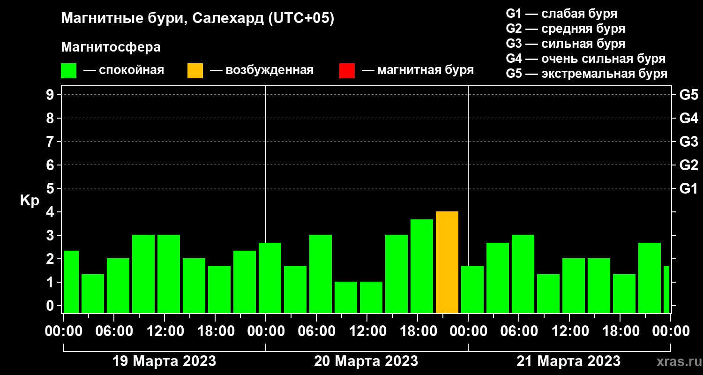Click the '12:00' time label above 19 Марта
Screen dimensions: 703x375
(x=165, y=331)
